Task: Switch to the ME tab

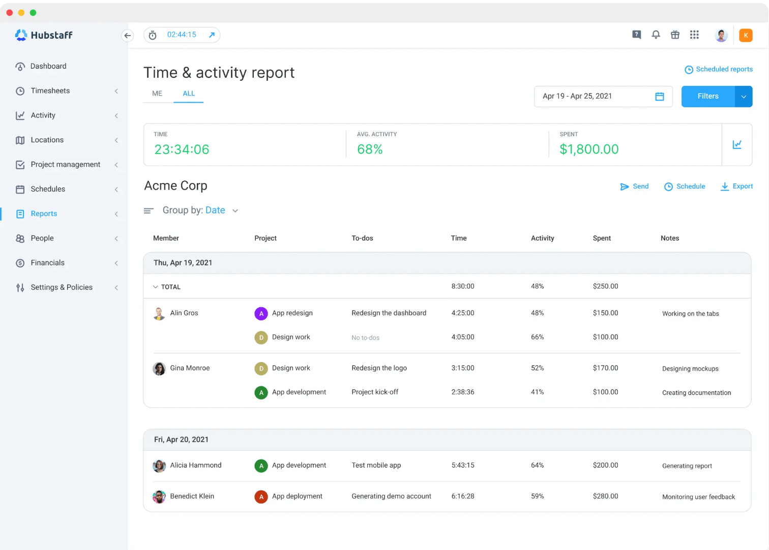Action: [157, 94]
